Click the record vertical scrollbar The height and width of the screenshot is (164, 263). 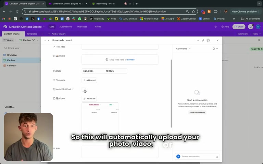pos(171,93)
